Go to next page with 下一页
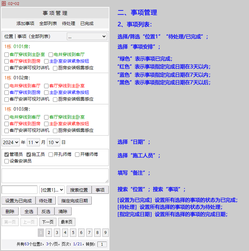This screenshot has height=251, width=249. [x=48, y=222]
